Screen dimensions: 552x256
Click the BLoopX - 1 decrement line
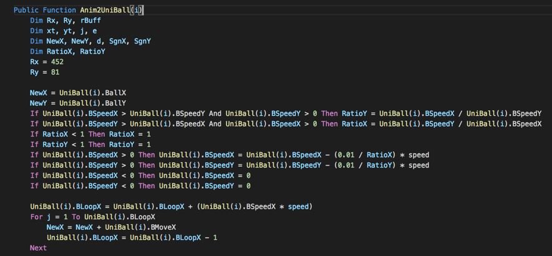pos(132,238)
